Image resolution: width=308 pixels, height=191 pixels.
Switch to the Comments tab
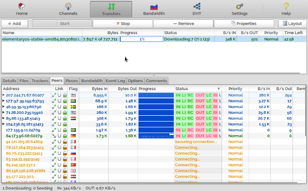(x=156, y=81)
